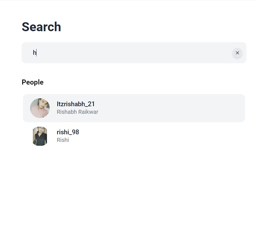Click the name Rishabh Raikwar
The image size is (256, 227).
coord(77,112)
